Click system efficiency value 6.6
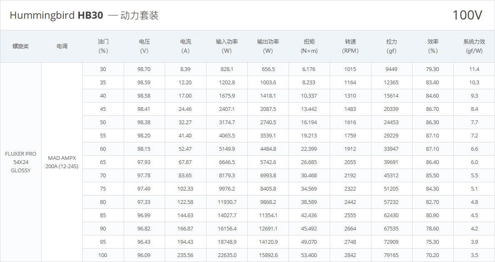The image size is (495, 262). (x=475, y=149)
